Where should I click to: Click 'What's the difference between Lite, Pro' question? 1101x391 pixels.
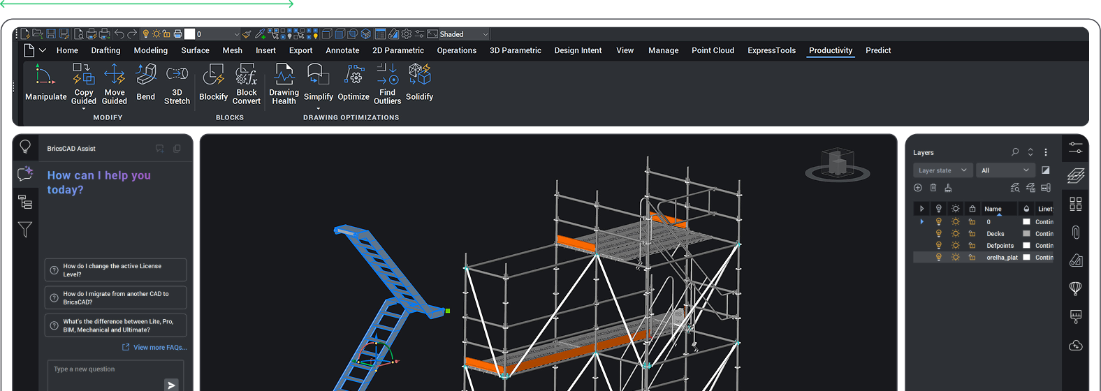pos(116,325)
